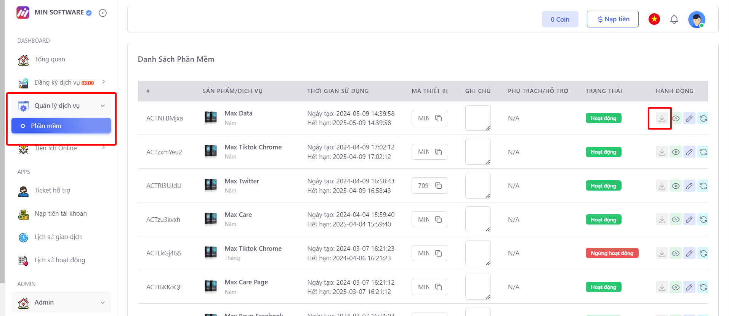Viewport: 729px width, 316px height.
Task: Edit Max Twitter with the pencil icon
Action: click(x=689, y=186)
